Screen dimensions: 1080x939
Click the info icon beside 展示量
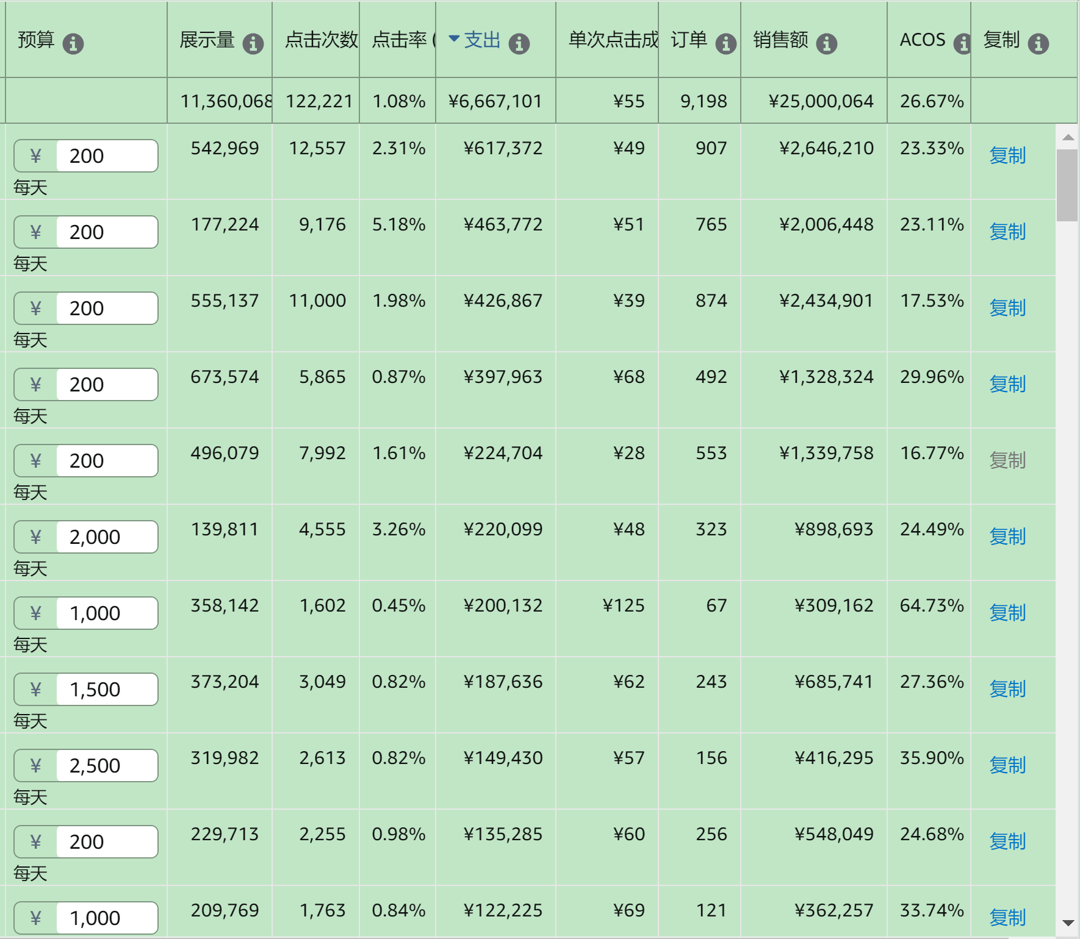point(253,44)
